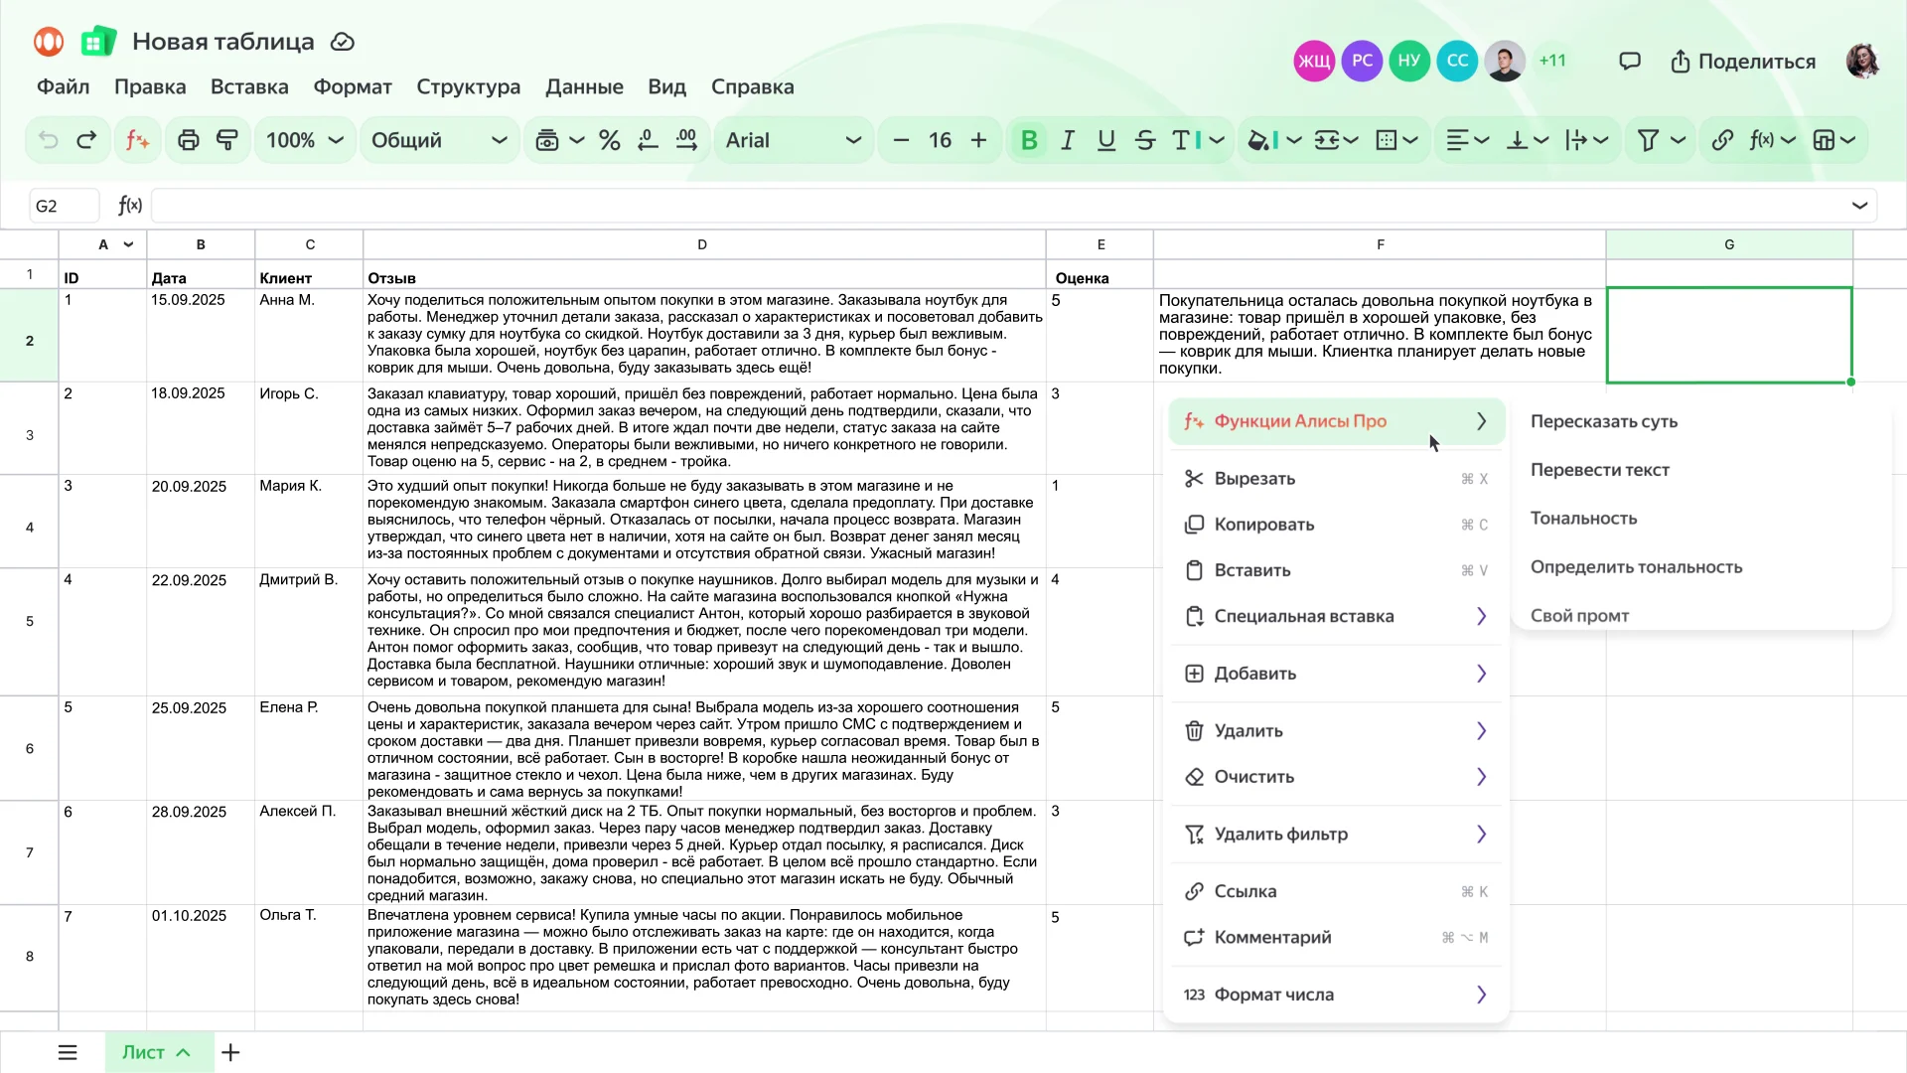This screenshot has width=1907, height=1073.
Task: Click the redo arrow icon
Action: (86, 140)
